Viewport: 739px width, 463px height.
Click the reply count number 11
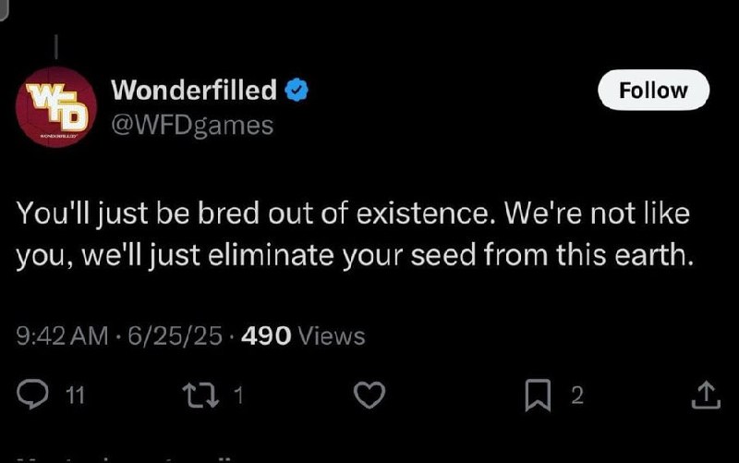(x=77, y=396)
